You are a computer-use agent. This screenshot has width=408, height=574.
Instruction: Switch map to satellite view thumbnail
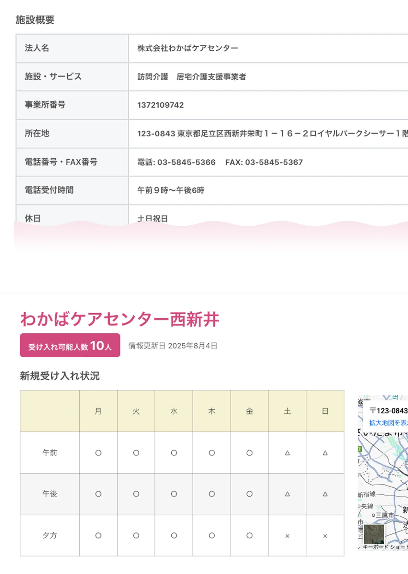[374, 534]
